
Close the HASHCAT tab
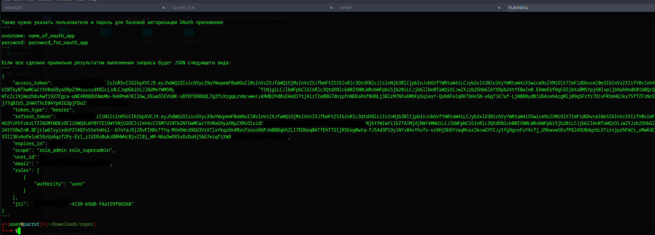164,8
